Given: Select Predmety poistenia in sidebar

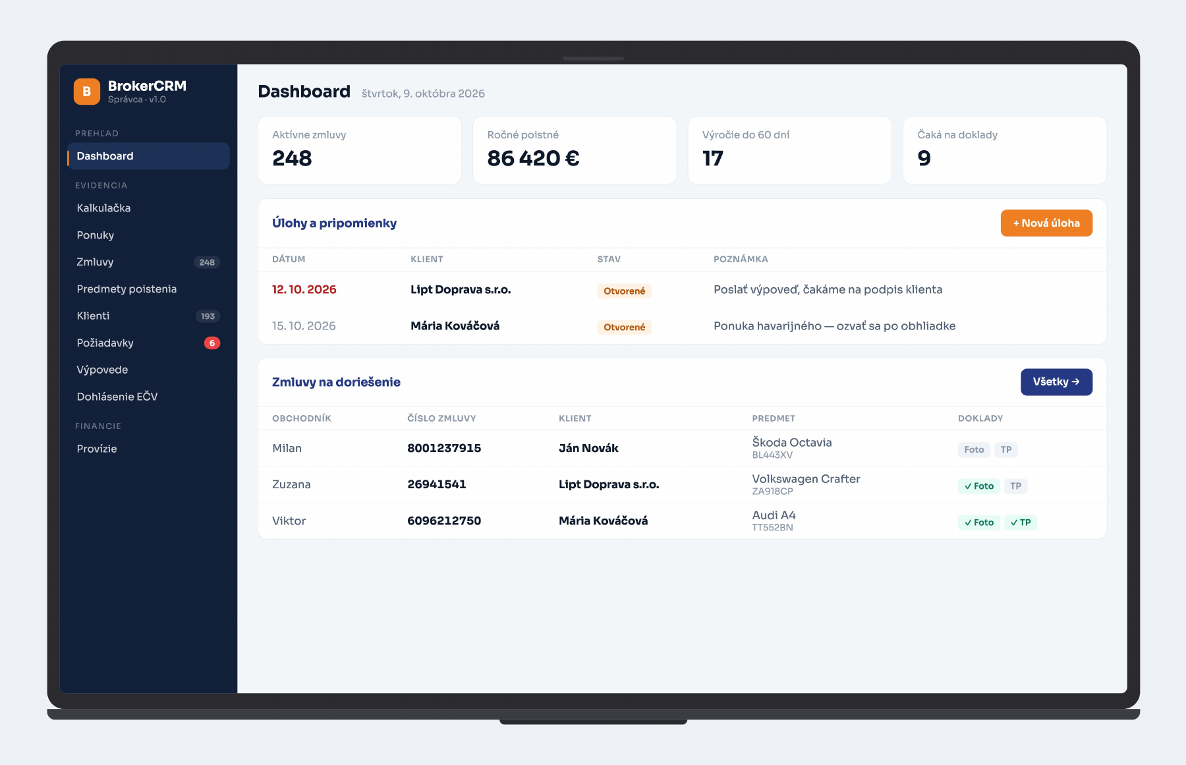Looking at the screenshot, I should point(148,289).
